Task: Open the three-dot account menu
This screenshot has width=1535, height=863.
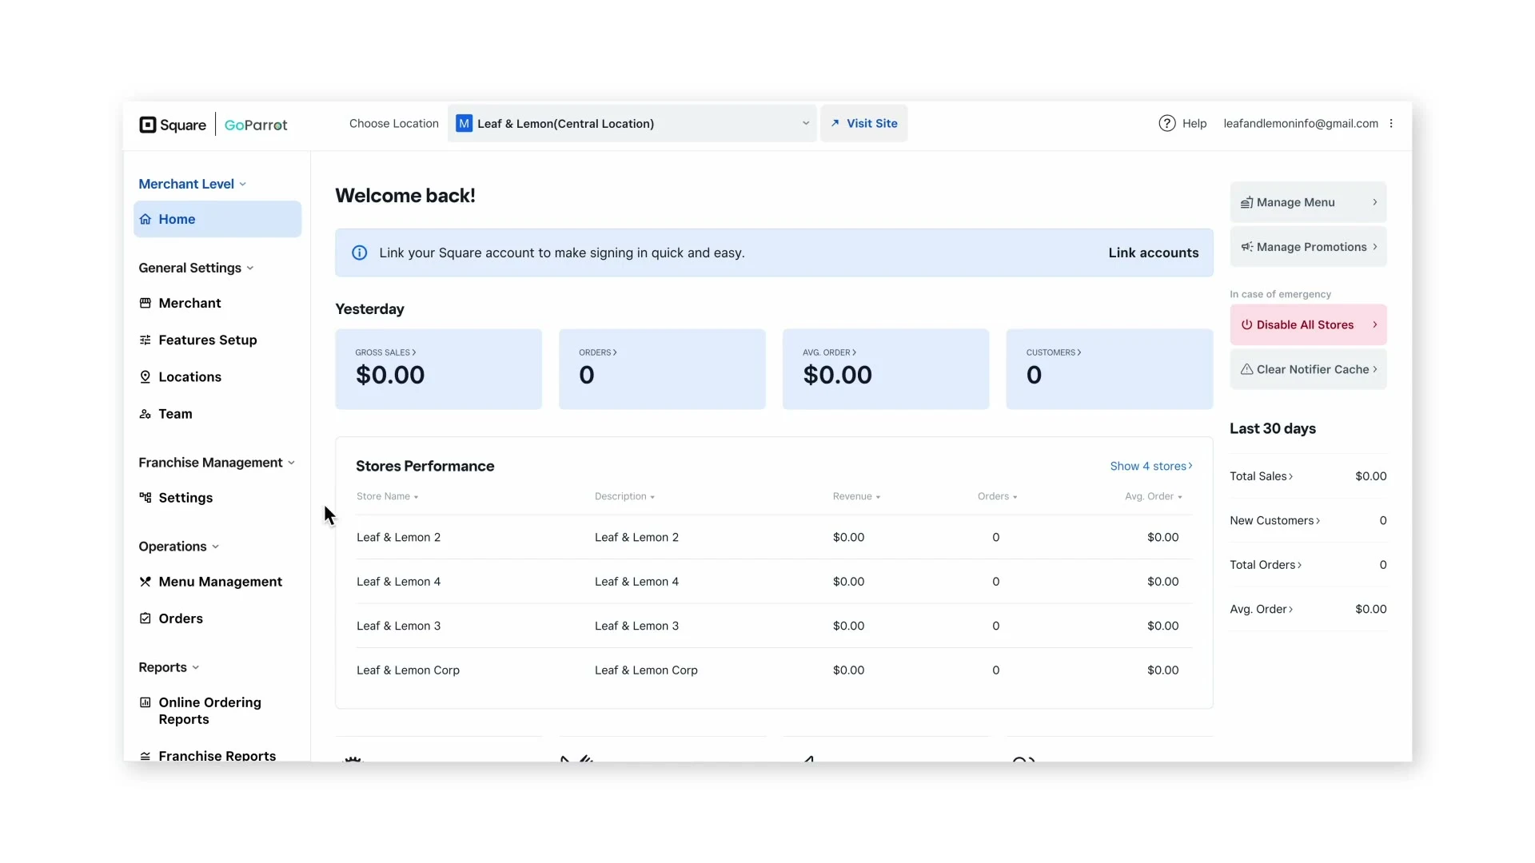Action: coord(1391,123)
